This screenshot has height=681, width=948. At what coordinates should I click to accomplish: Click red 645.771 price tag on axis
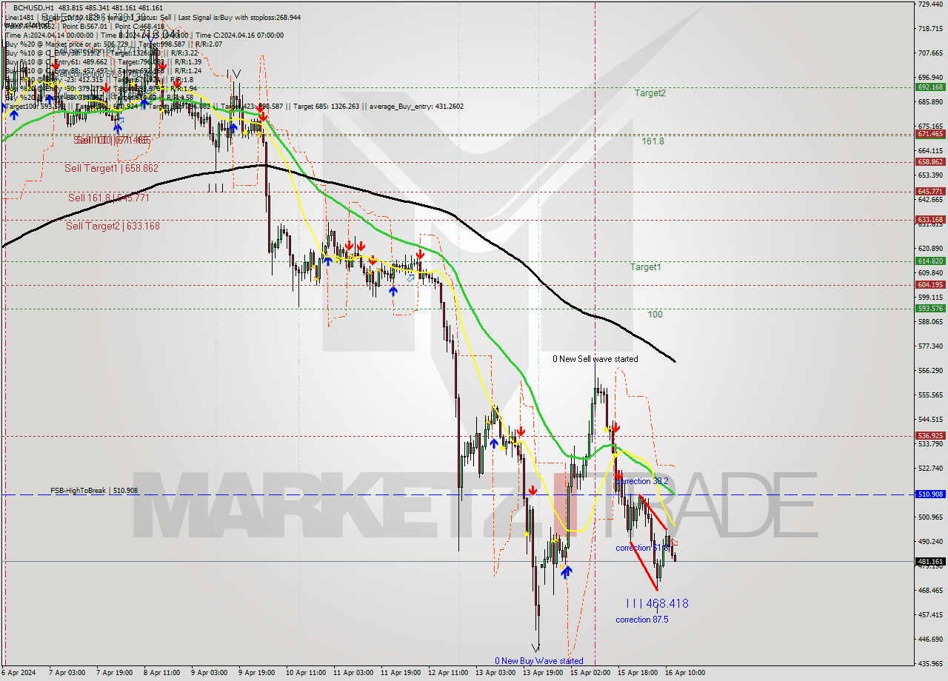[930, 191]
